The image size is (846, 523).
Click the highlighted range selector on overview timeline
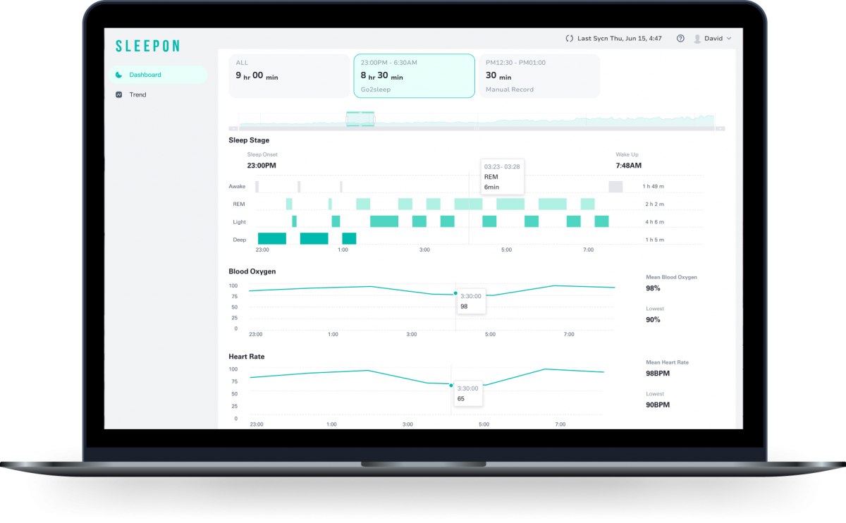pos(360,119)
